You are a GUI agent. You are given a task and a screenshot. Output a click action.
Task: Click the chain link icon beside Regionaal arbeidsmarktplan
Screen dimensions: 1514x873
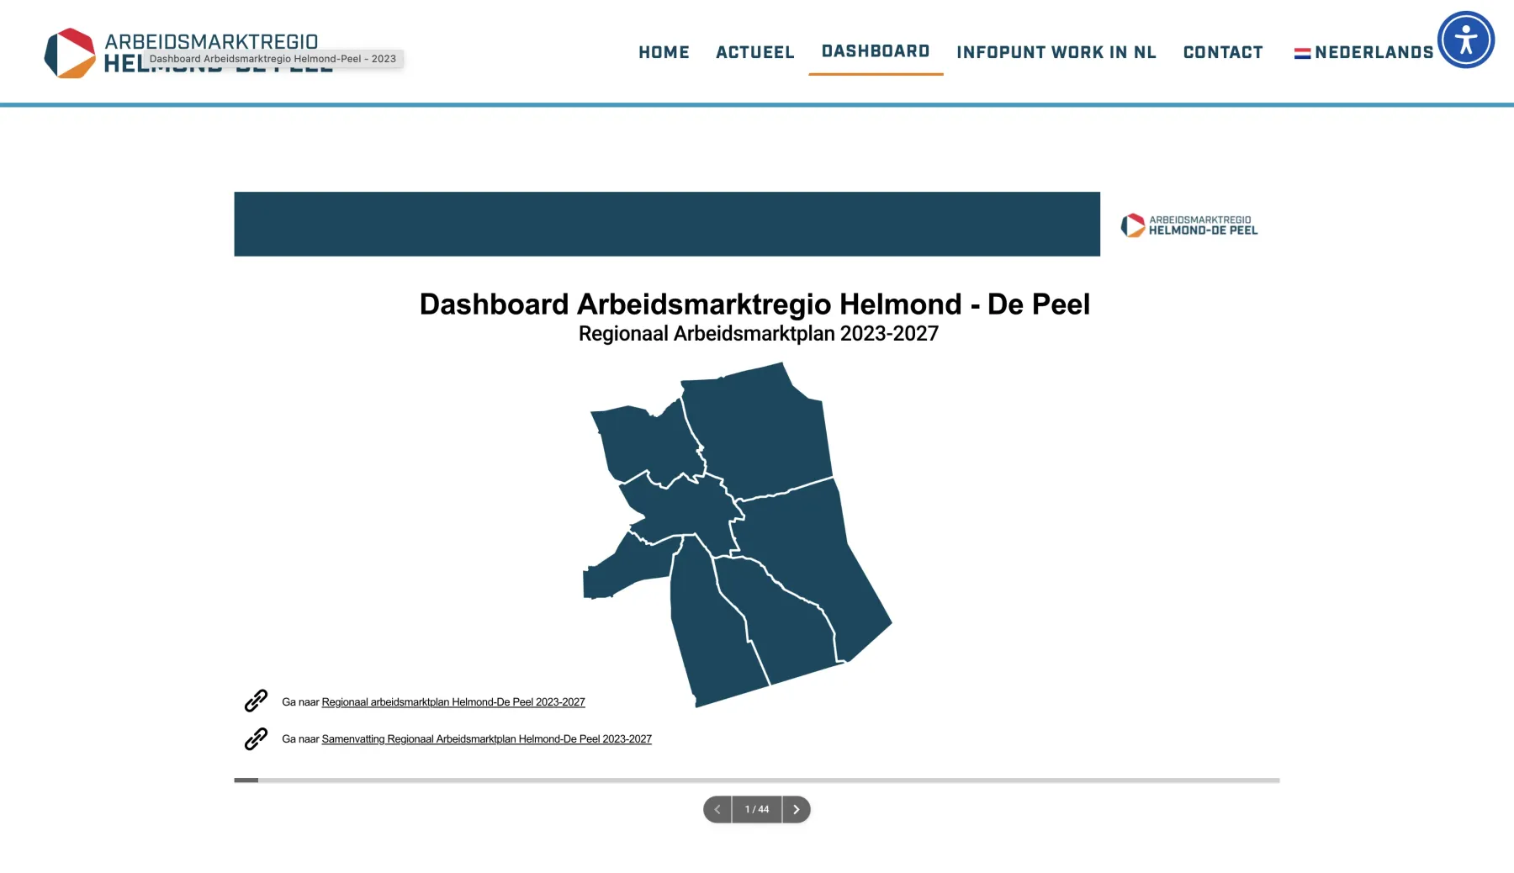click(x=256, y=701)
